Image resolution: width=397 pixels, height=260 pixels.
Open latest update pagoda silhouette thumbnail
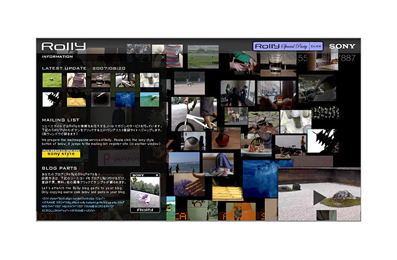coord(52,99)
